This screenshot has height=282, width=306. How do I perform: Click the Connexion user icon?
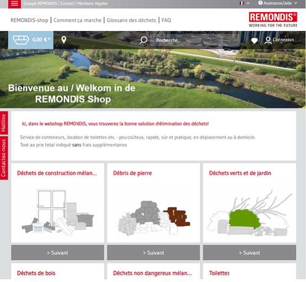(268, 40)
